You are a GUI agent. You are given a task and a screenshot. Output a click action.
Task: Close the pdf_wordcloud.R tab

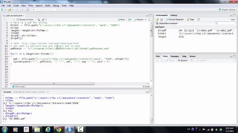pyautogui.click(x=23, y=16)
